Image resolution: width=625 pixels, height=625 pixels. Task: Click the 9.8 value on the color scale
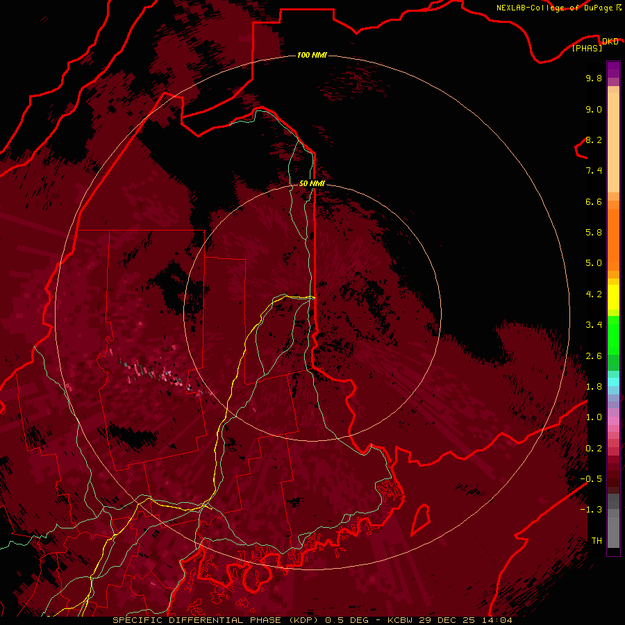pos(594,78)
